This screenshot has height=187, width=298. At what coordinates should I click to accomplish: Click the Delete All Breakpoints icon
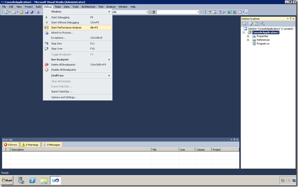pyautogui.click(x=47, y=65)
